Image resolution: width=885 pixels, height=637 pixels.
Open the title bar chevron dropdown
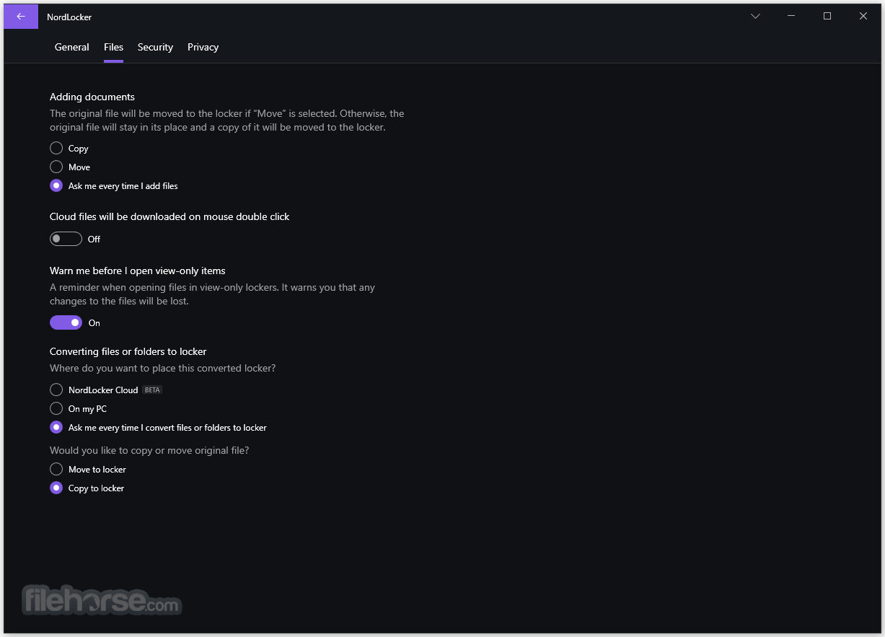[755, 16]
